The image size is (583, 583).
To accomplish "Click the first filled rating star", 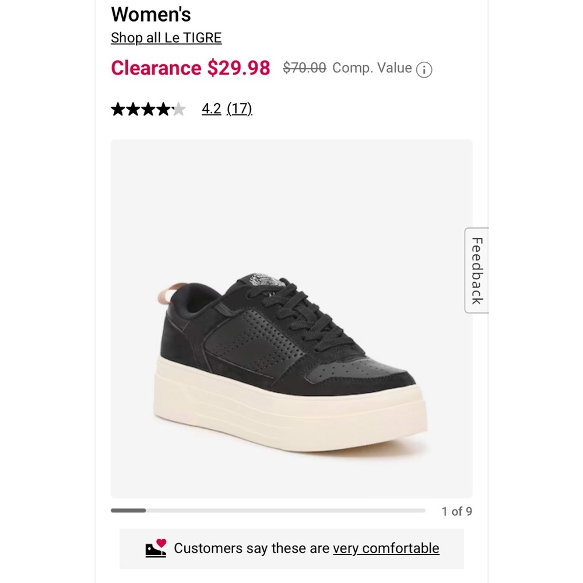I will coord(117,108).
